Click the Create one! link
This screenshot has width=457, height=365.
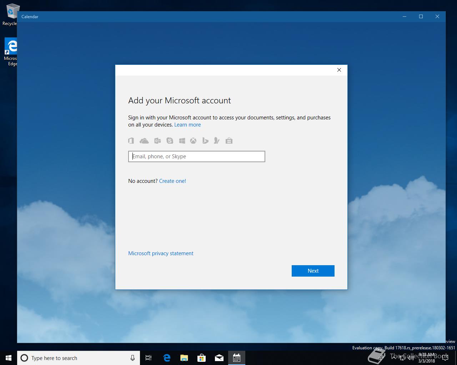point(172,181)
